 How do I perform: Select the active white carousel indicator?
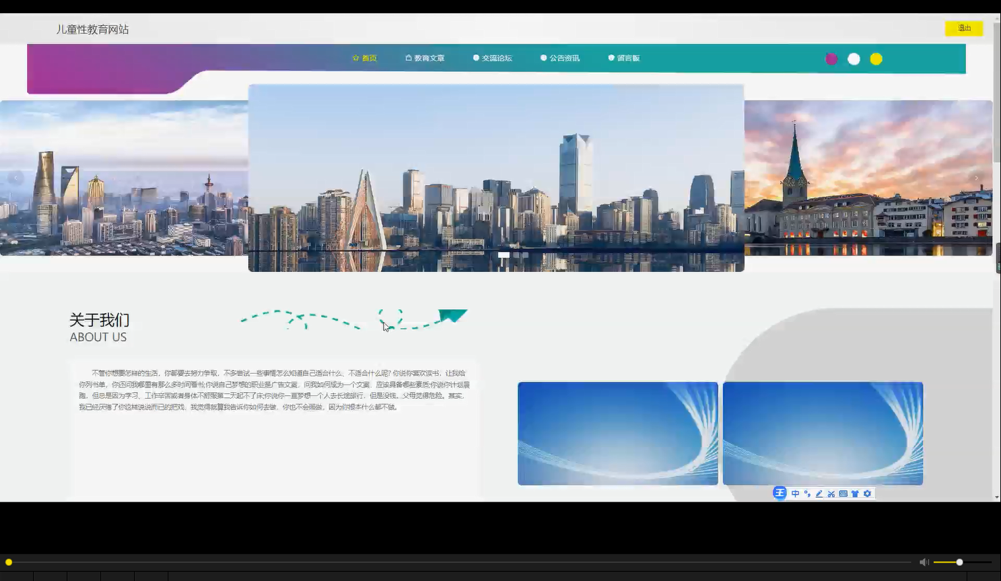coord(504,255)
